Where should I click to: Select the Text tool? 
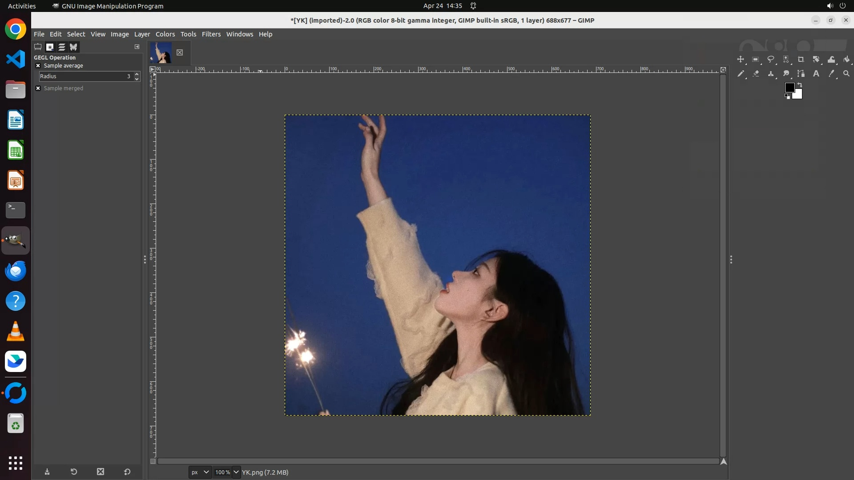coord(816,74)
